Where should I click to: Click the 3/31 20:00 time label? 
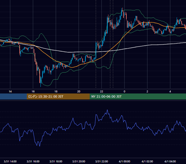pyautogui.click(x=79, y=161)
